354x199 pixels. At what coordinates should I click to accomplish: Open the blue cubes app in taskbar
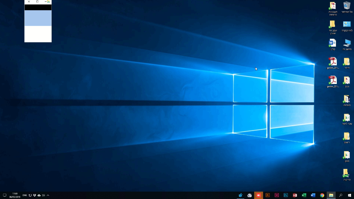click(240, 195)
